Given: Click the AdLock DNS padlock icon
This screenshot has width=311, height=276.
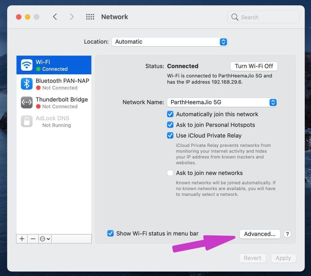Looking at the screenshot, I should coord(27,121).
